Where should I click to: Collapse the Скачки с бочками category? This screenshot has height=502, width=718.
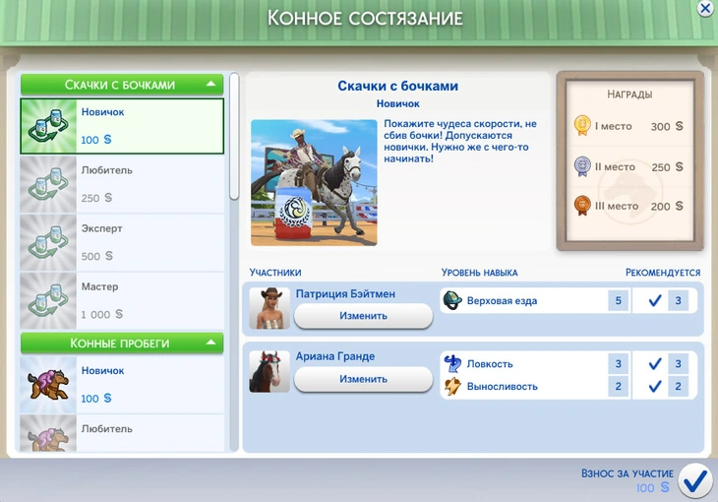click(x=210, y=85)
